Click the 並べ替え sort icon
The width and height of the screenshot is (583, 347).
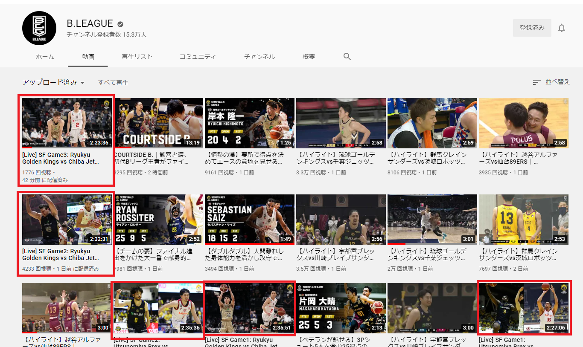(x=537, y=82)
